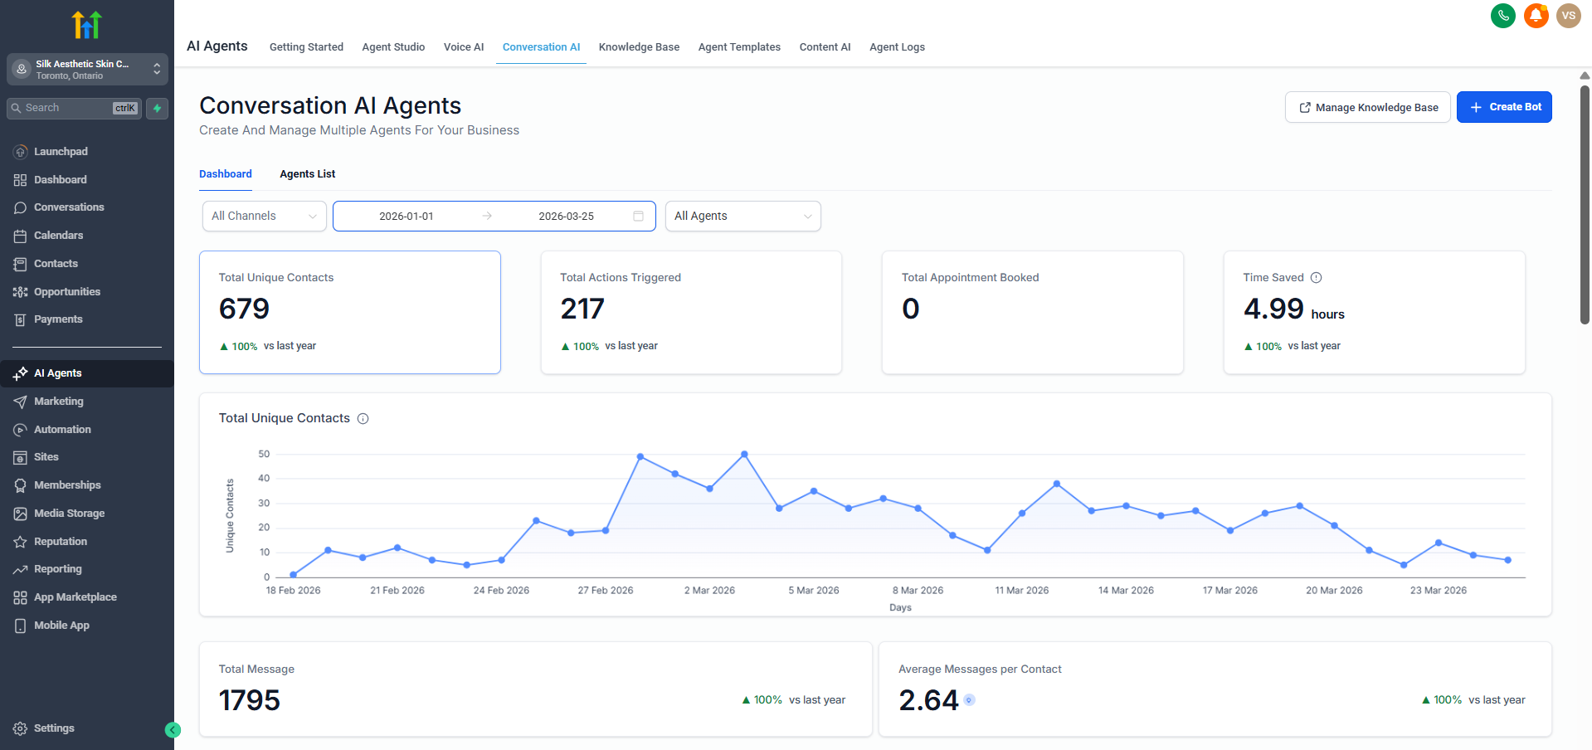Open the Silk Aesthetic Skin account switcher
1592x750 pixels.
tap(87, 70)
